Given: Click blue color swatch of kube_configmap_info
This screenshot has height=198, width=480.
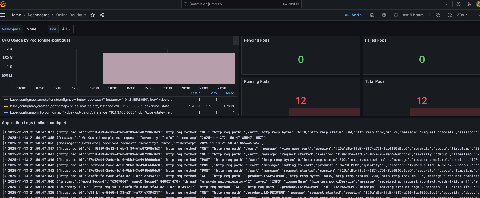Looking at the screenshot, I should [x=6, y=112].
